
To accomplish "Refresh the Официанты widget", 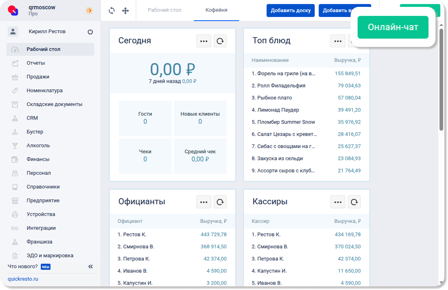I will tap(220, 202).
